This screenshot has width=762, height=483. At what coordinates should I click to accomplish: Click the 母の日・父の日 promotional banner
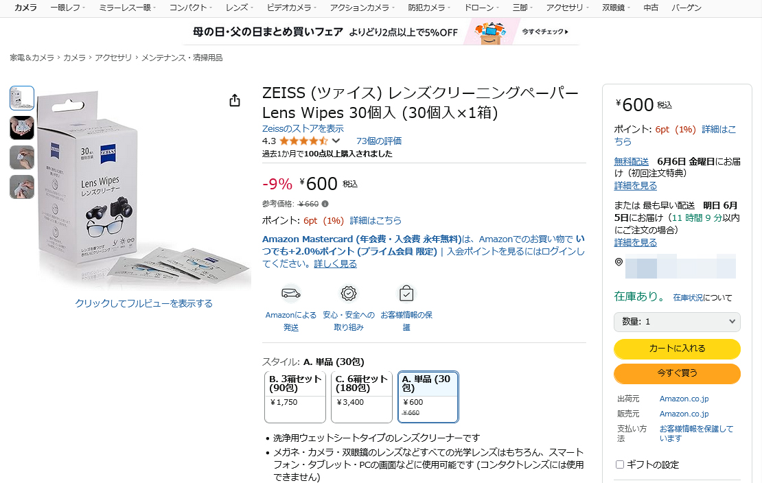pos(381,32)
